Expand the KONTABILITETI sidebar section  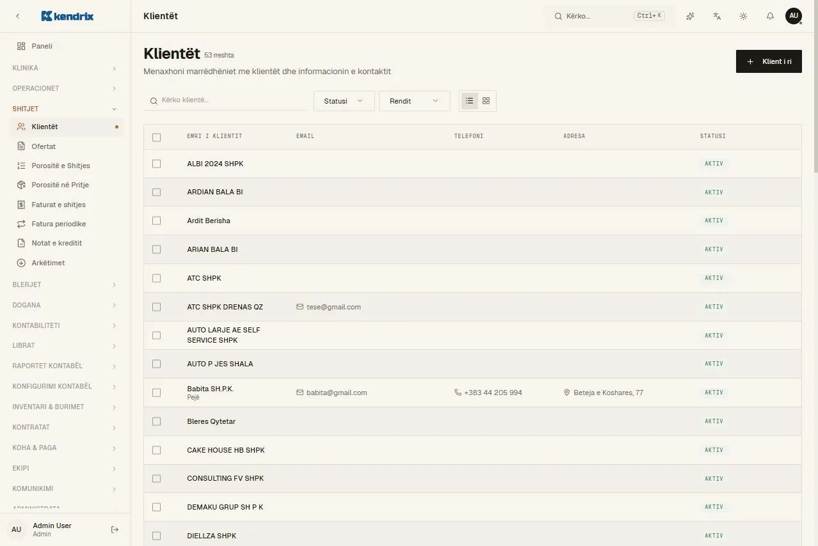point(64,325)
